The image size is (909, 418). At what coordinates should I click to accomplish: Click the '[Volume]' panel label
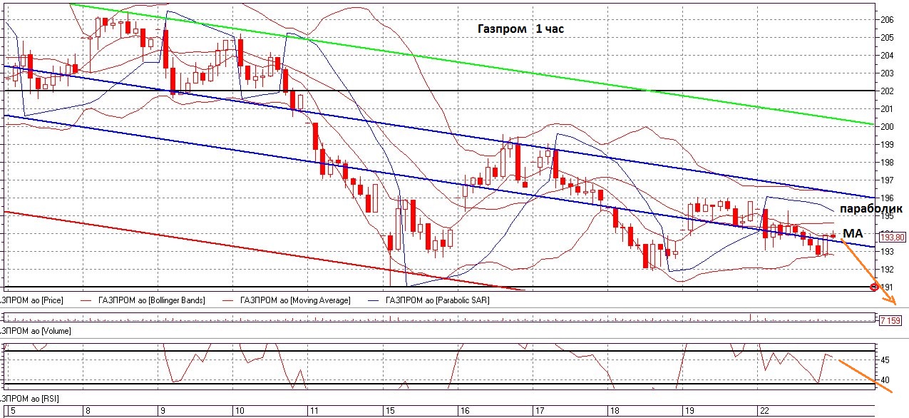pyautogui.click(x=35, y=332)
